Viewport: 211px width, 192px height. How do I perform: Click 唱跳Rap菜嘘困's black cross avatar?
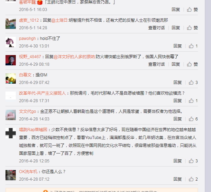(11, 133)
